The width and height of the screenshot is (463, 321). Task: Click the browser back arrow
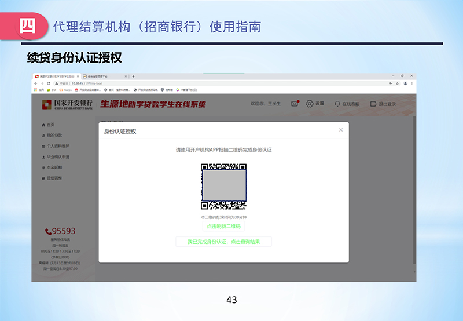(x=36, y=83)
